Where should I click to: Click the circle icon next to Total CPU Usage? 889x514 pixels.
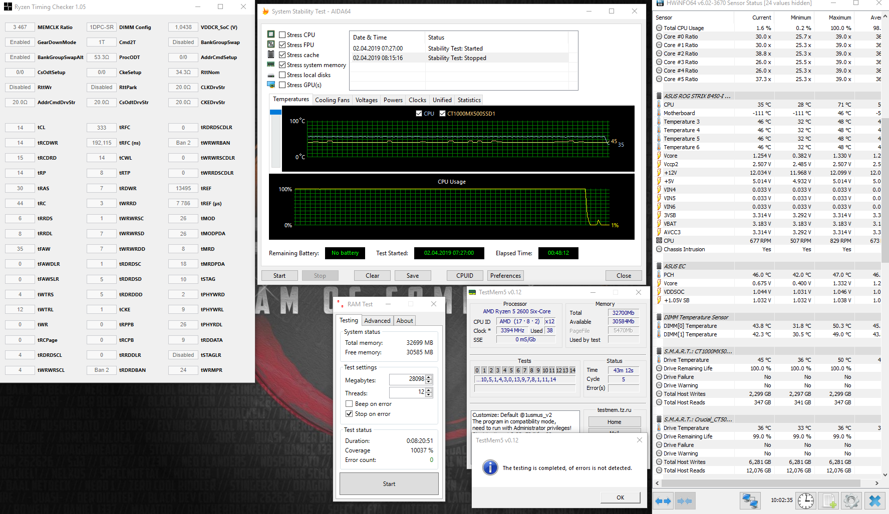[x=659, y=28]
